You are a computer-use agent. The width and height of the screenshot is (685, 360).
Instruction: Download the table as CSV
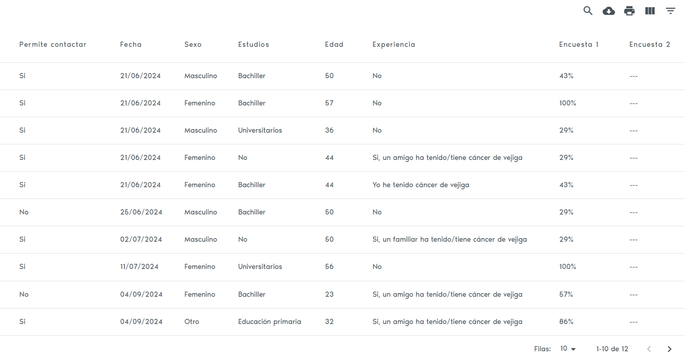609,11
